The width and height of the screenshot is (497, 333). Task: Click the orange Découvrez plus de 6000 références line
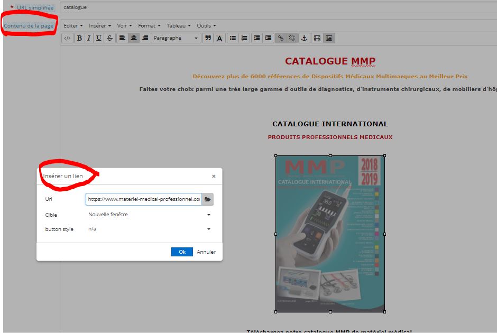[330, 76]
